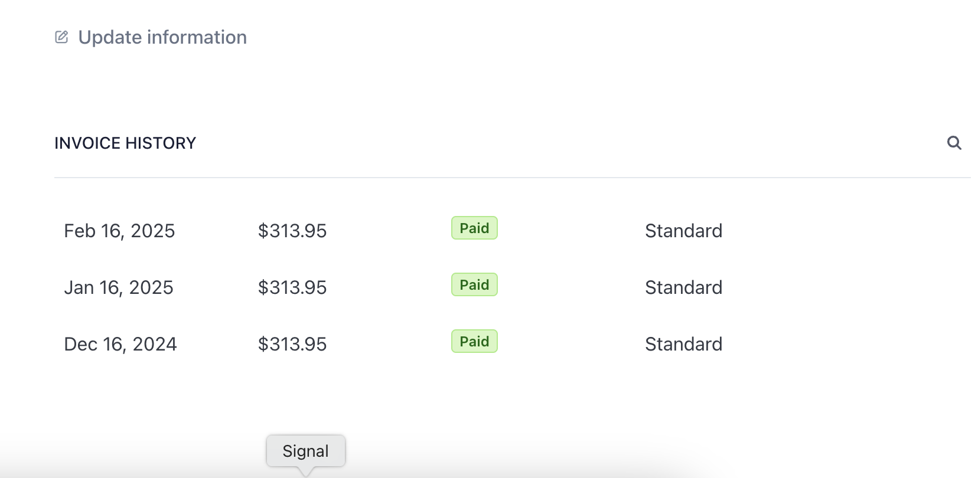Click the $313.95 amount for Dec 16, 2024

(x=292, y=344)
